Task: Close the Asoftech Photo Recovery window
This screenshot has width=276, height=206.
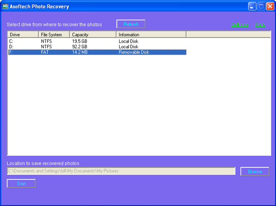Action: [x=270, y=6]
